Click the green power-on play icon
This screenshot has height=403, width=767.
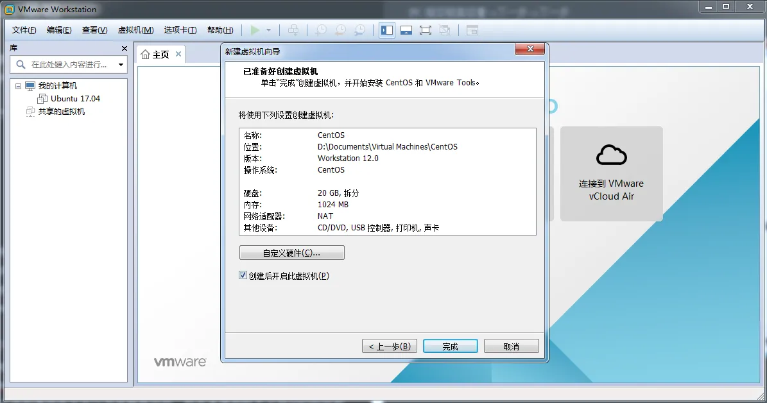pos(255,30)
